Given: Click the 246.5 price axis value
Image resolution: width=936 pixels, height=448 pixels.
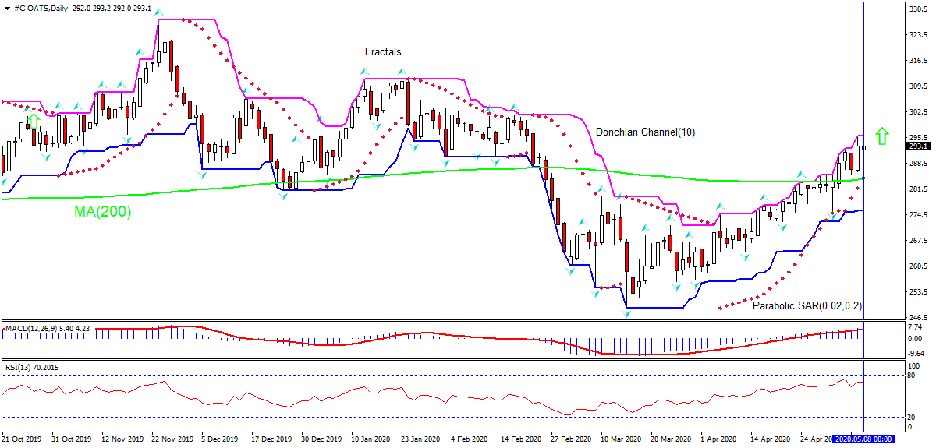Looking at the screenshot, I should coord(917,318).
